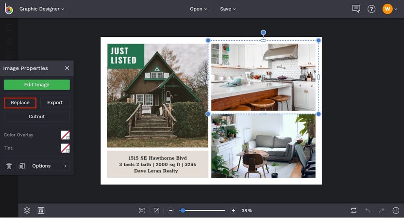The image size is (404, 218).
Task: Click the Image Properties panel title
Action: click(26, 68)
